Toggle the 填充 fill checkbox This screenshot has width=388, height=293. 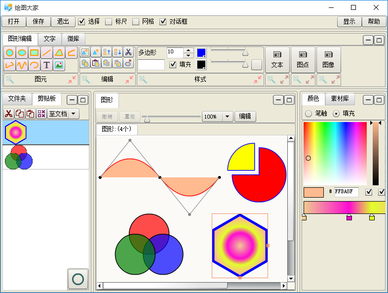173,65
